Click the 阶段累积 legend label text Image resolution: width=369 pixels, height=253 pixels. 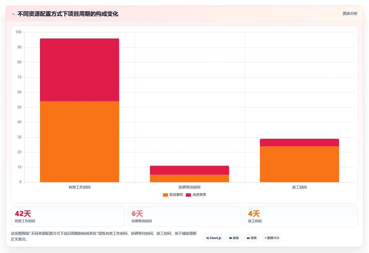tap(176, 195)
